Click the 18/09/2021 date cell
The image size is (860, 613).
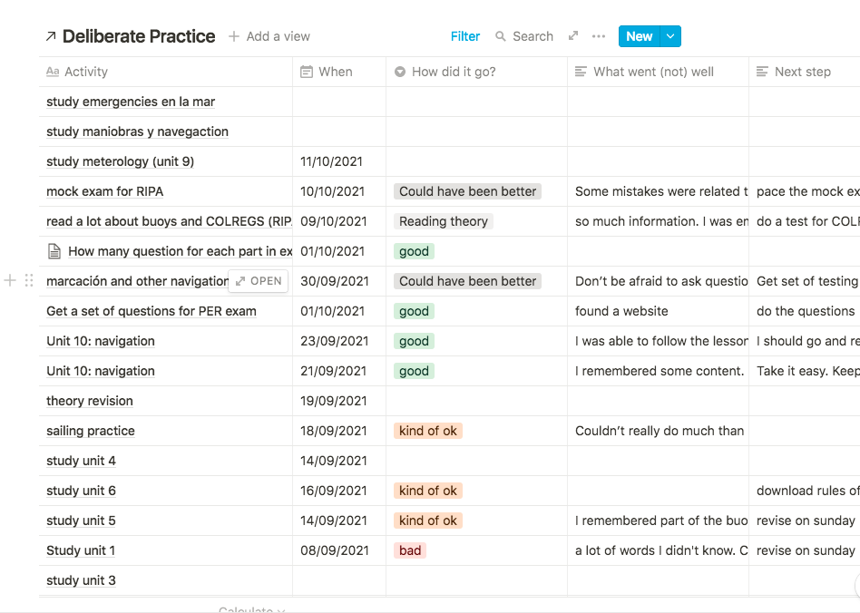(334, 431)
